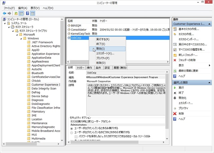The width and height of the screenshot is (214, 153).
Task: Click the 新しいフォルダー icon
Action: [175, 55]
